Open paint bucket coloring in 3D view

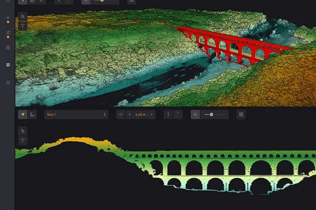click(x=23, y=16)
